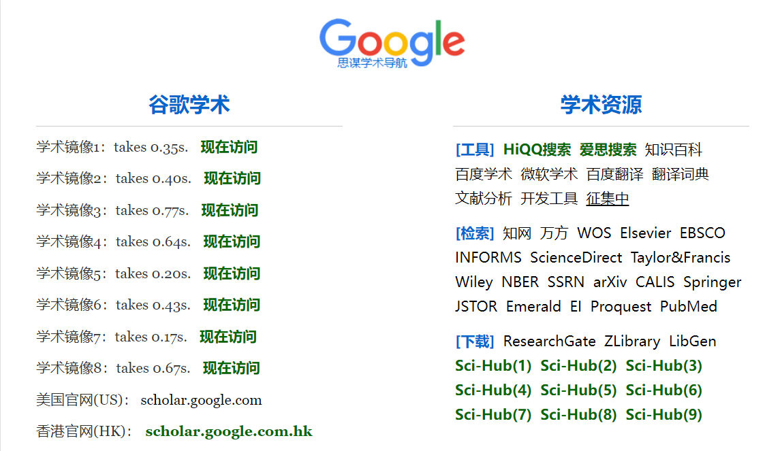Image resolution: width=765 pixels, height=451 pixels.
Task: Open 翻译词典 dictionary link
Action: point(680,174)
